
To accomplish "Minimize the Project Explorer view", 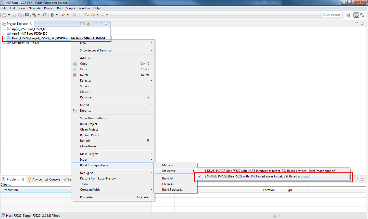I will (100, 23).
